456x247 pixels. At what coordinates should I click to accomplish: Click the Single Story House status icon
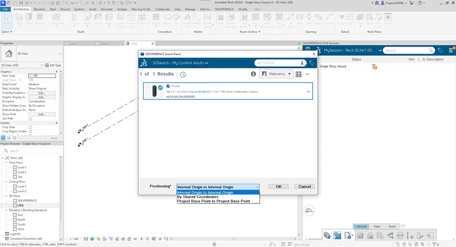pos(375,66)
